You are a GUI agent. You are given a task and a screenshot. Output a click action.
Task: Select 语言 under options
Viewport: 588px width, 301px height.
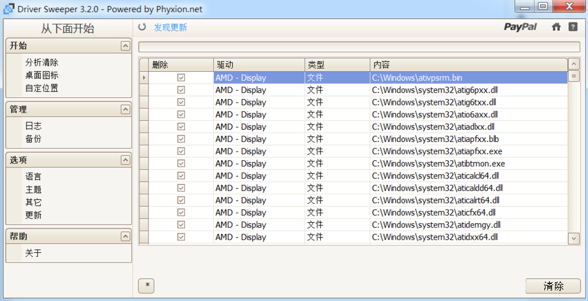point(34,177)
